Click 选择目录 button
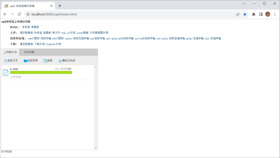280x158 pixels. pos(31,61)
